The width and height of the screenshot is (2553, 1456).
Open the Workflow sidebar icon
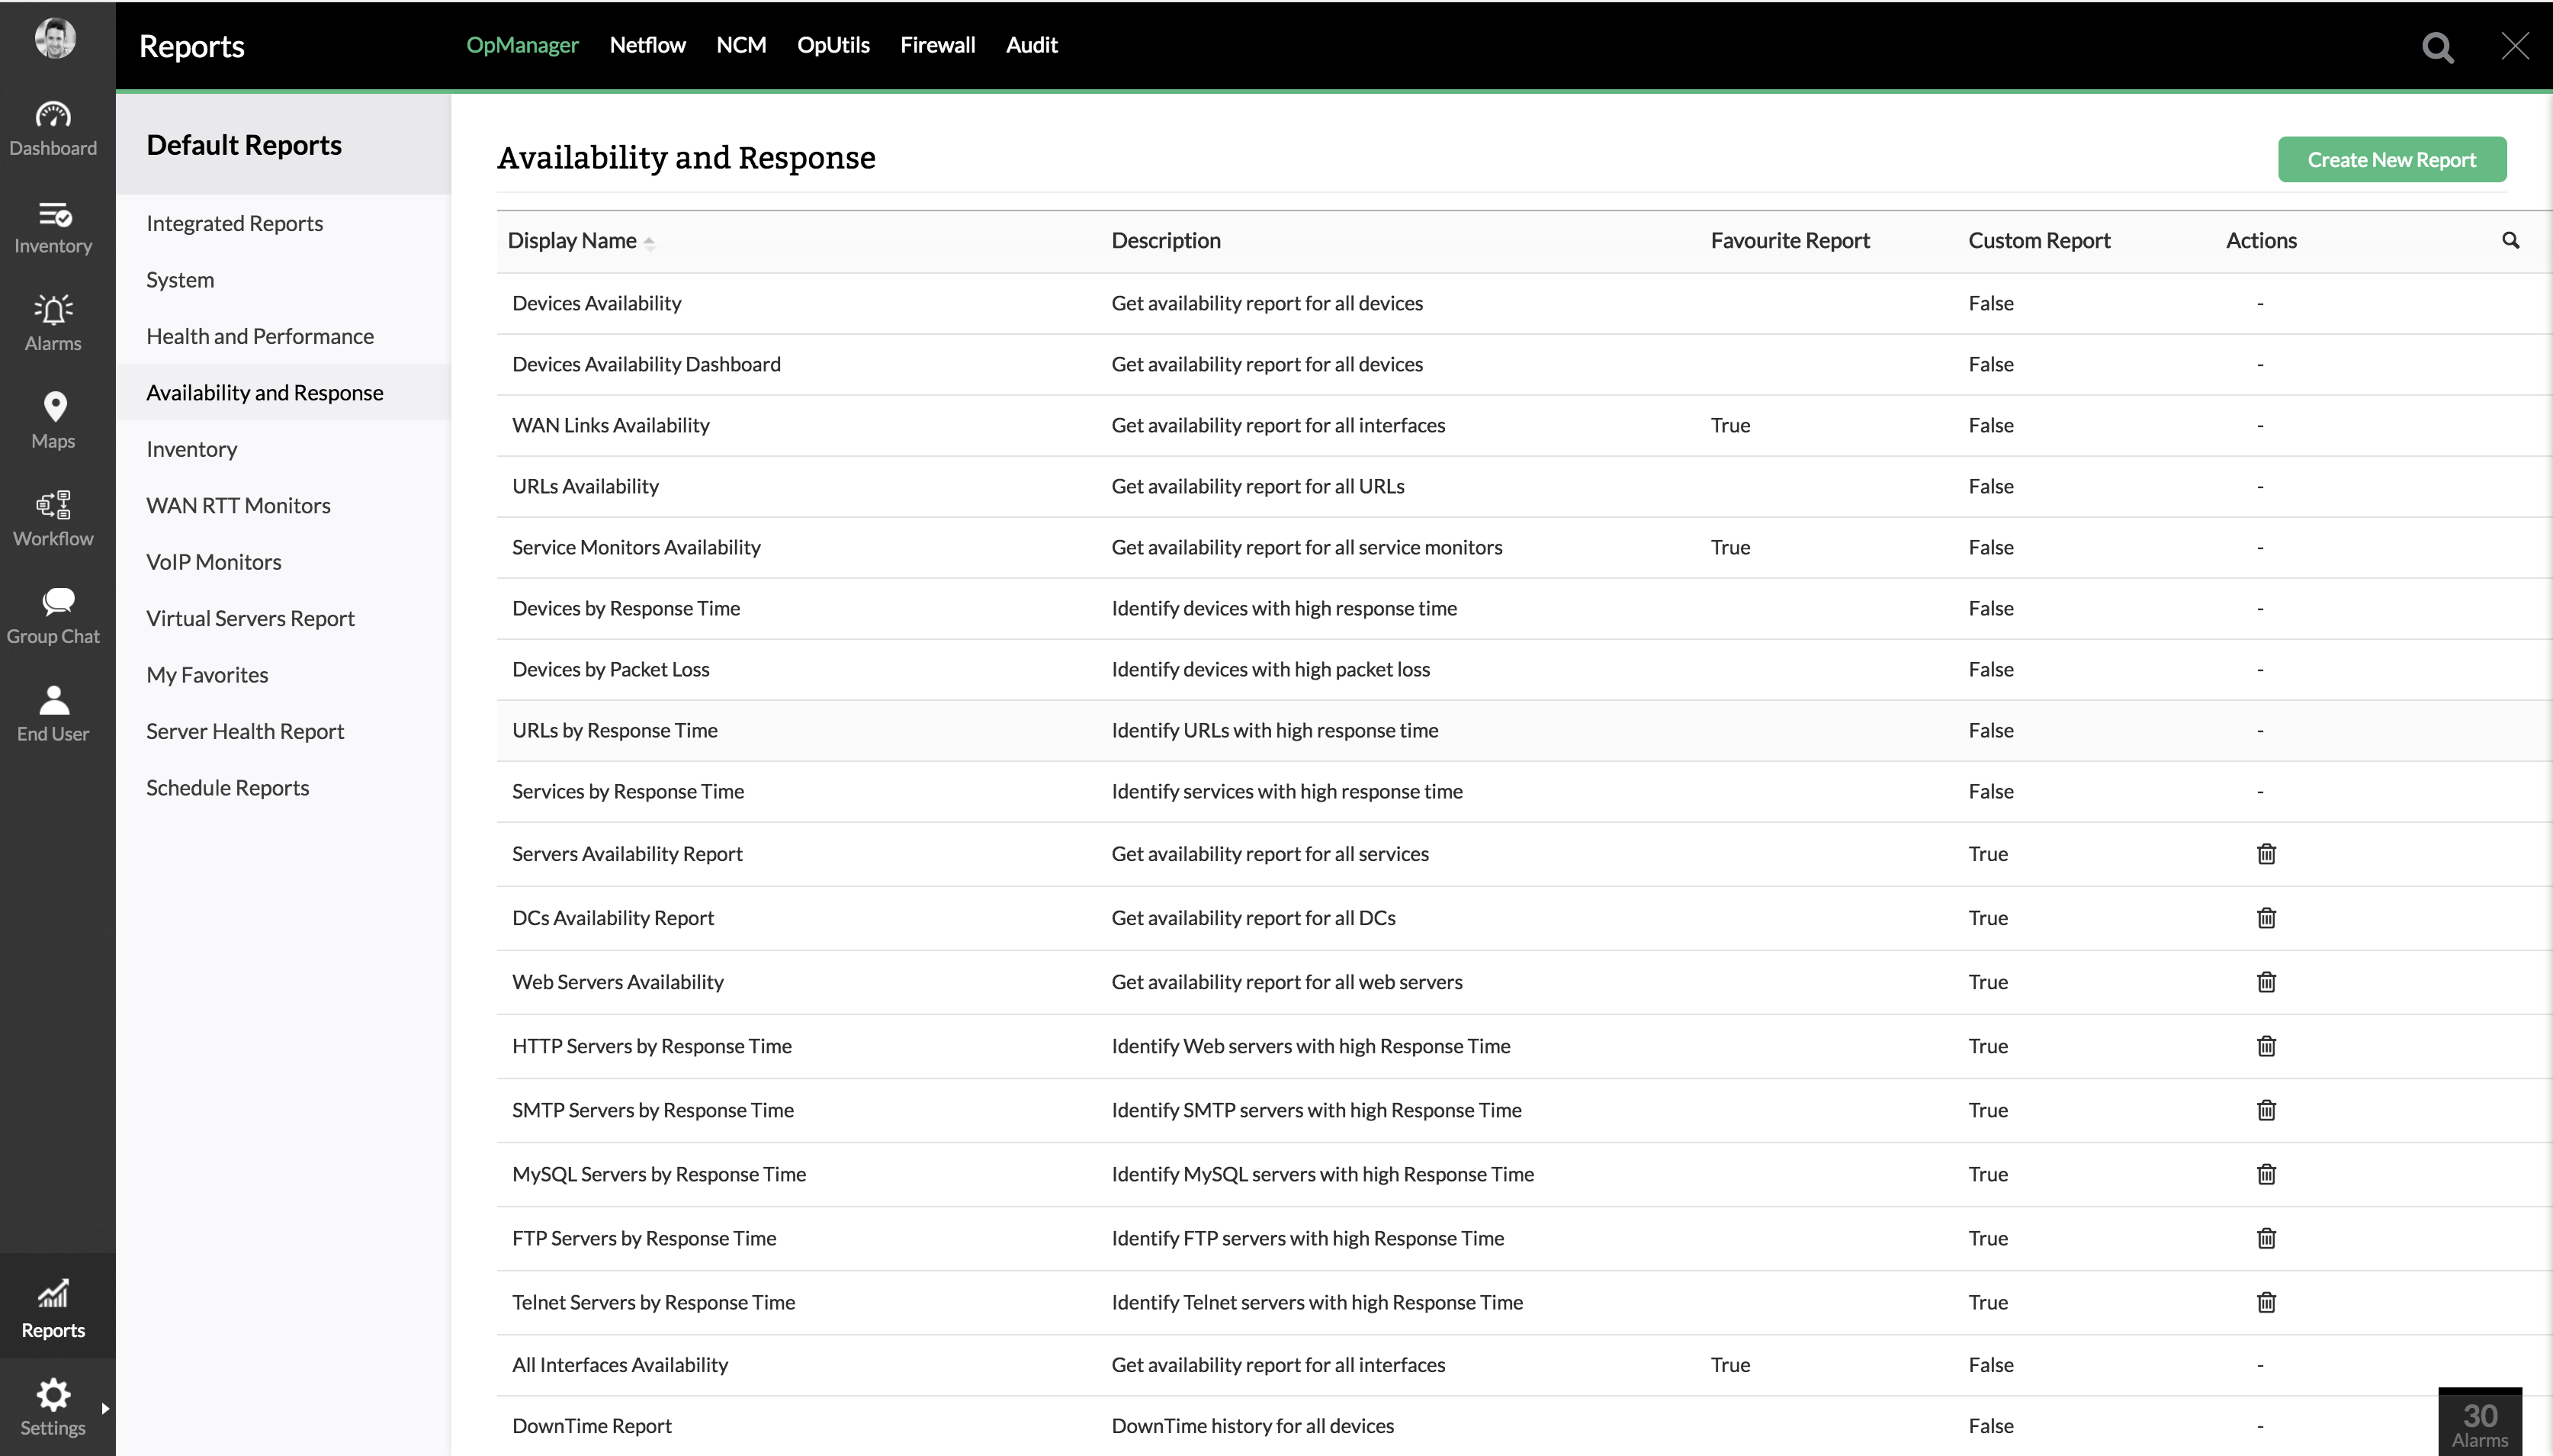coord(53,518)
